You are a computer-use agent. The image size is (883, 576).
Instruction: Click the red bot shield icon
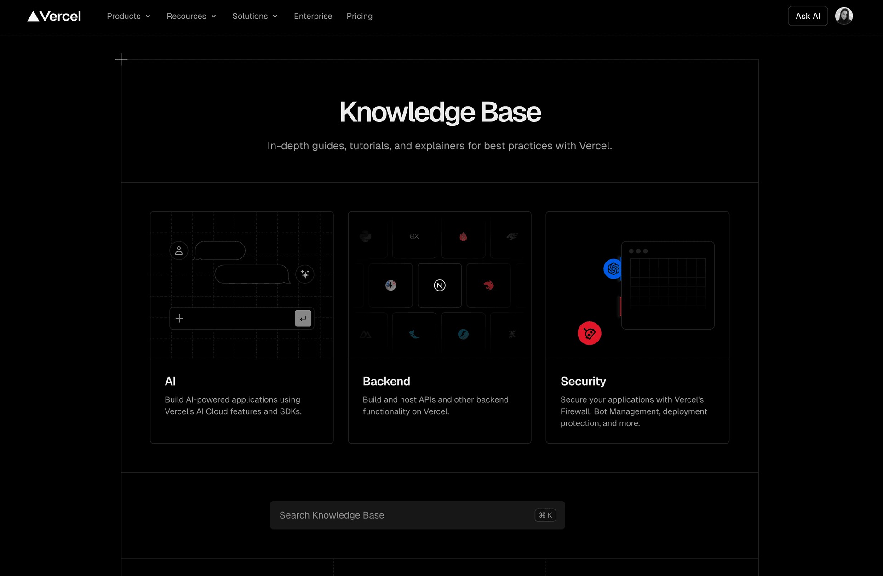click(x=589, y=333)
